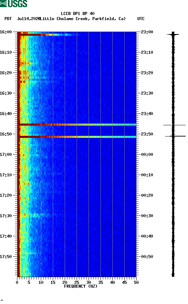Click the '00:50' UTC time label
The height and width of the screenshot is (304, 188).
pyautogui.click(x=147, y=256)
